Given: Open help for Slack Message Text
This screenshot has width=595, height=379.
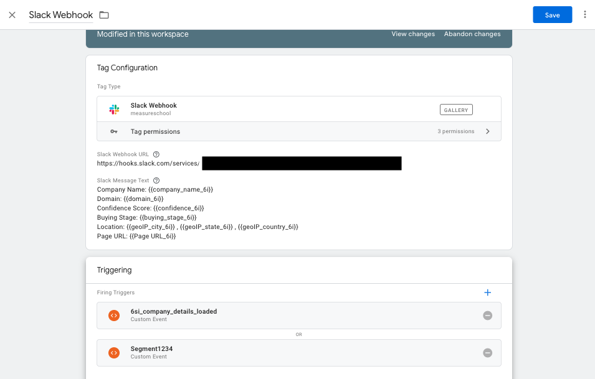Looking at the screenshot, I should coord(156,180).
